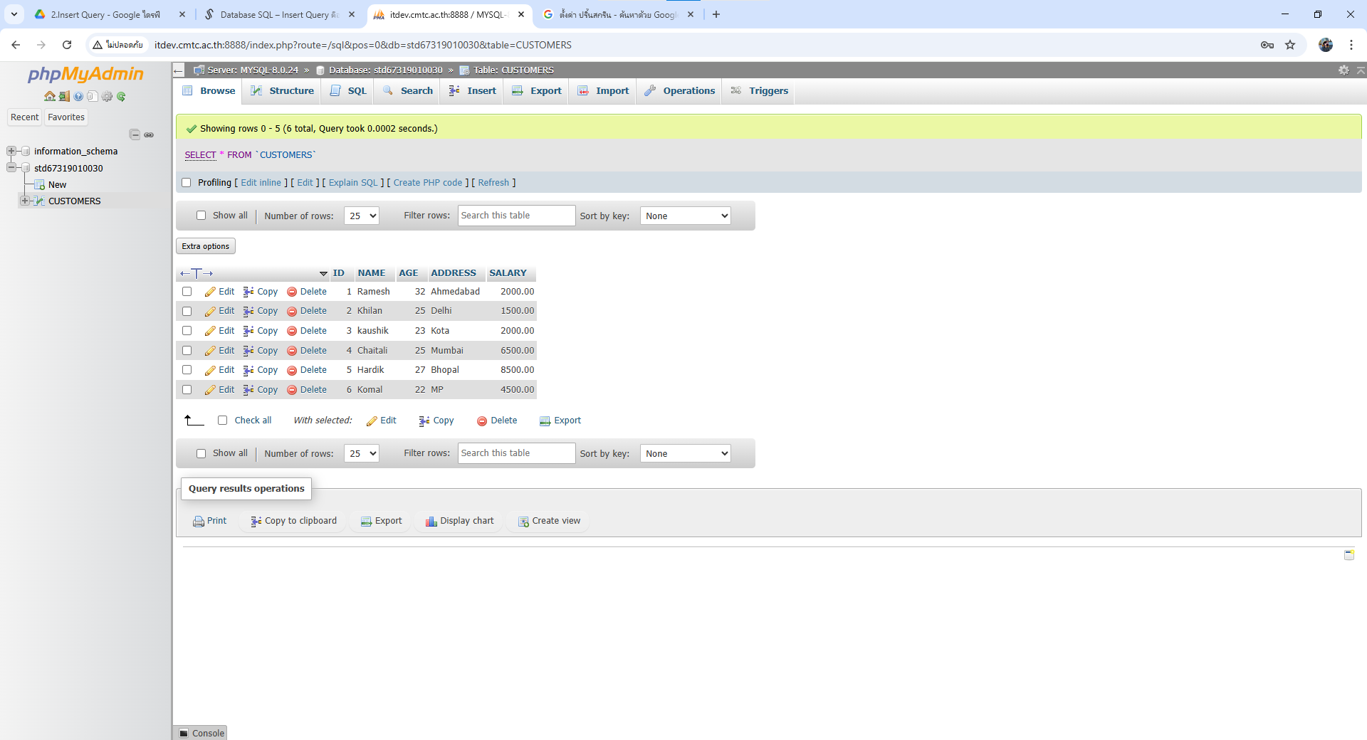The width and height of the screenshot is (1367, 740).
Task: Click the collapse all tree icon
Action: pos(135,134)
